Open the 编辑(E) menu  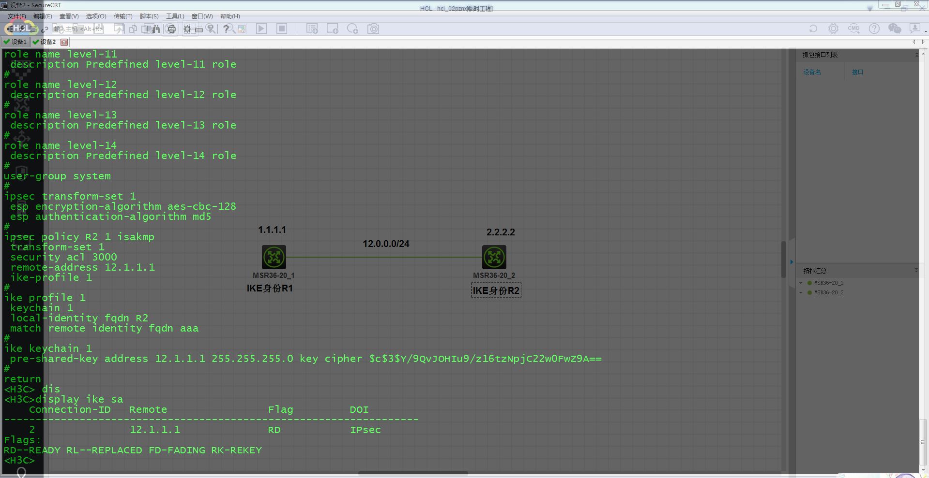(43, 16)
